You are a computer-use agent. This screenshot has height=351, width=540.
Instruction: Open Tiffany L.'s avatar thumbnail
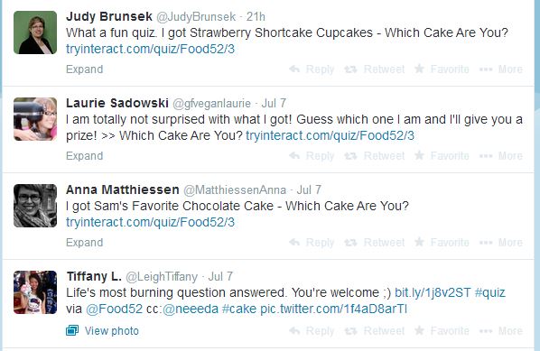click(x=35, y=292)
